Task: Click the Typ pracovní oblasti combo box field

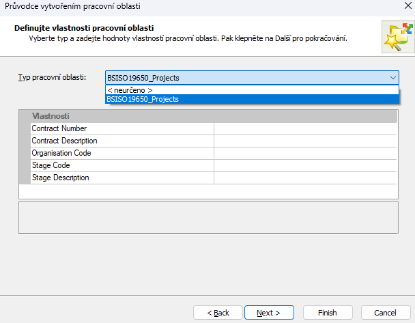Action: (x=246, y=78)
